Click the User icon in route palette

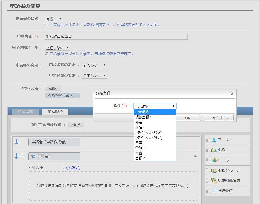(x=214, y=140)
